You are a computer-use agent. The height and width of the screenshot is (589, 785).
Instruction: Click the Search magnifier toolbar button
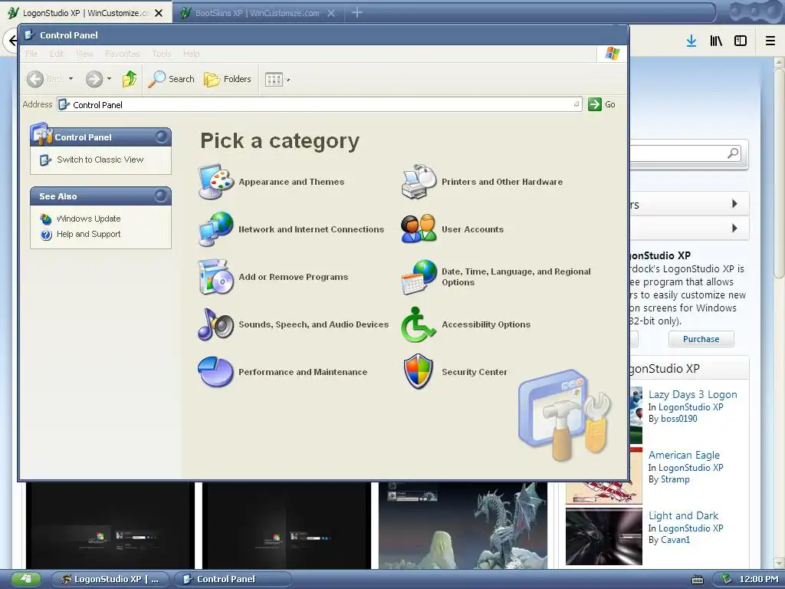pyautogui.click(x=171, y=79)
